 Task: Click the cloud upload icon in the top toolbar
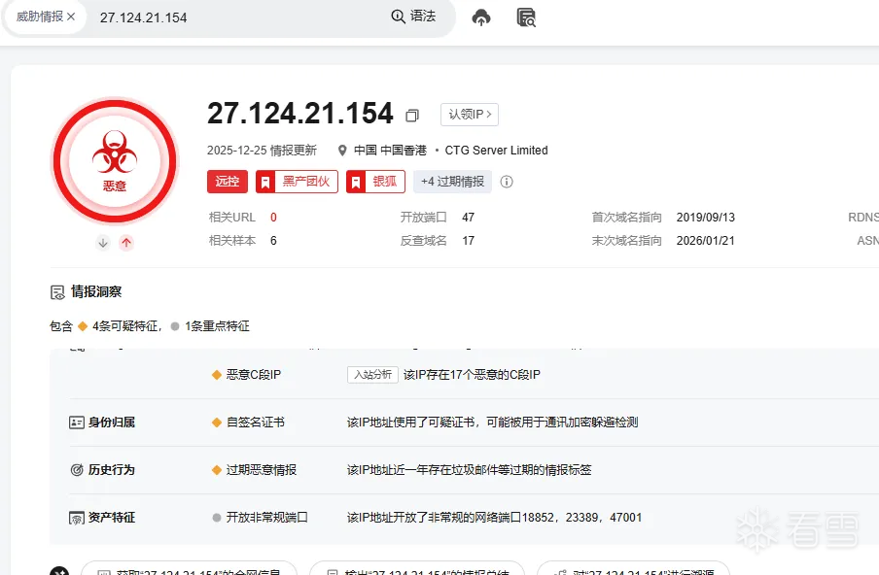click(481, 17)
